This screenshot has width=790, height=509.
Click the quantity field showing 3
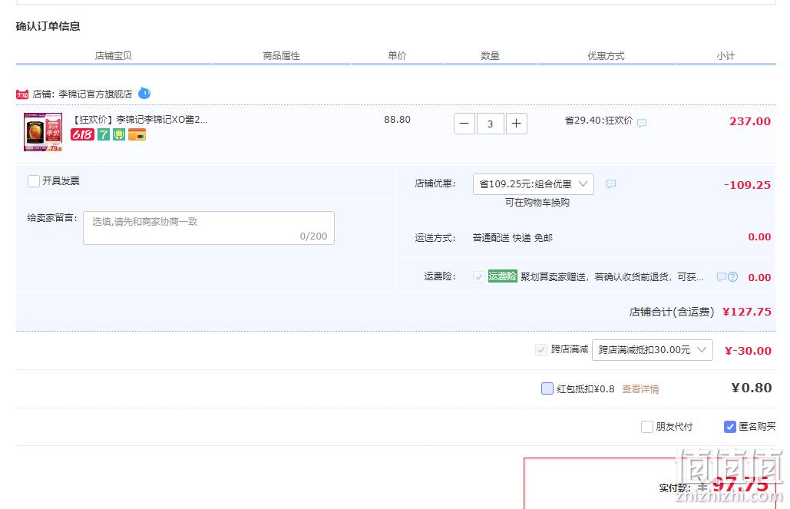[x=491, y=124]
